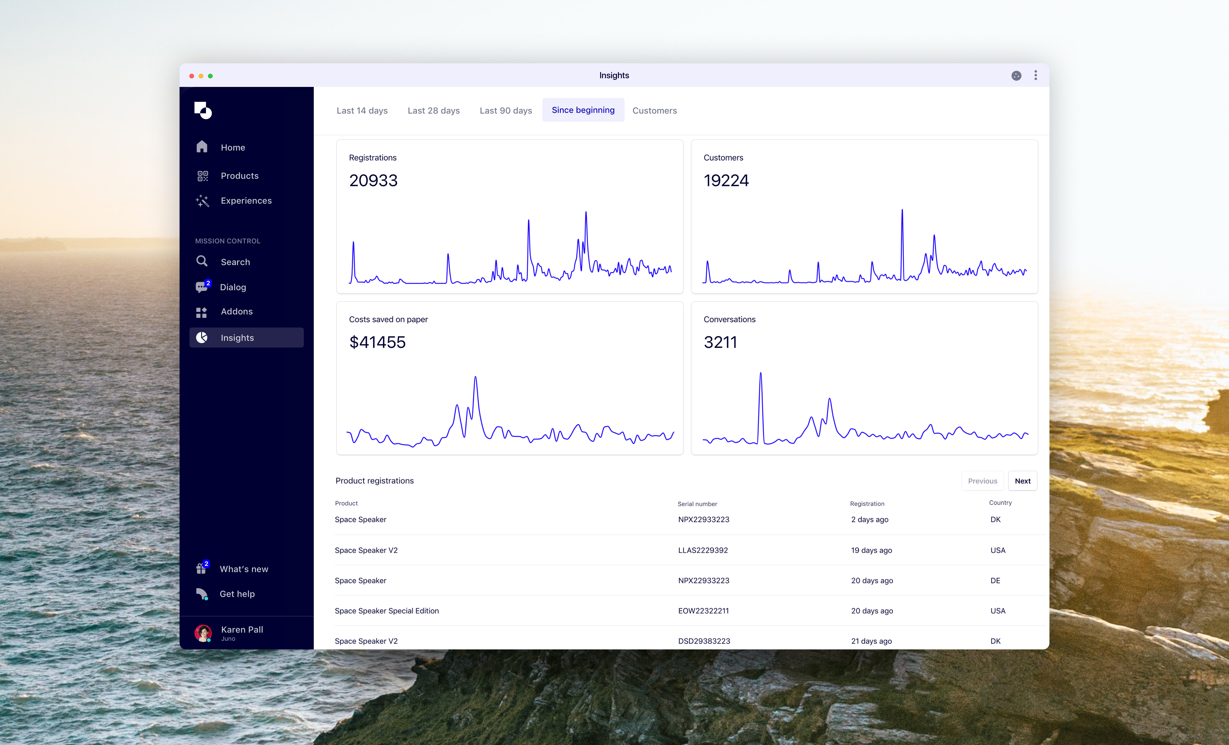Click the Get help icon
This screenshot has width=1229, height=745.
click(x=202, y=594)
